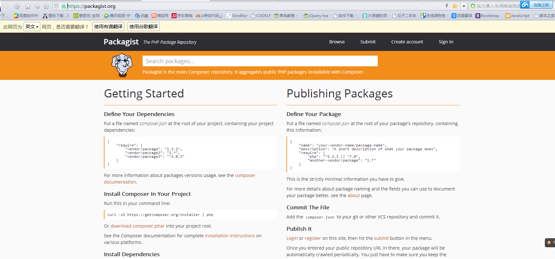Open the about page link

354,196
